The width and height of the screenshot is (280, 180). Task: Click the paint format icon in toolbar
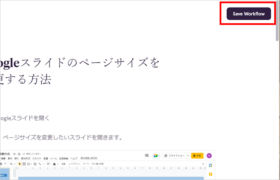click(5, 164)
